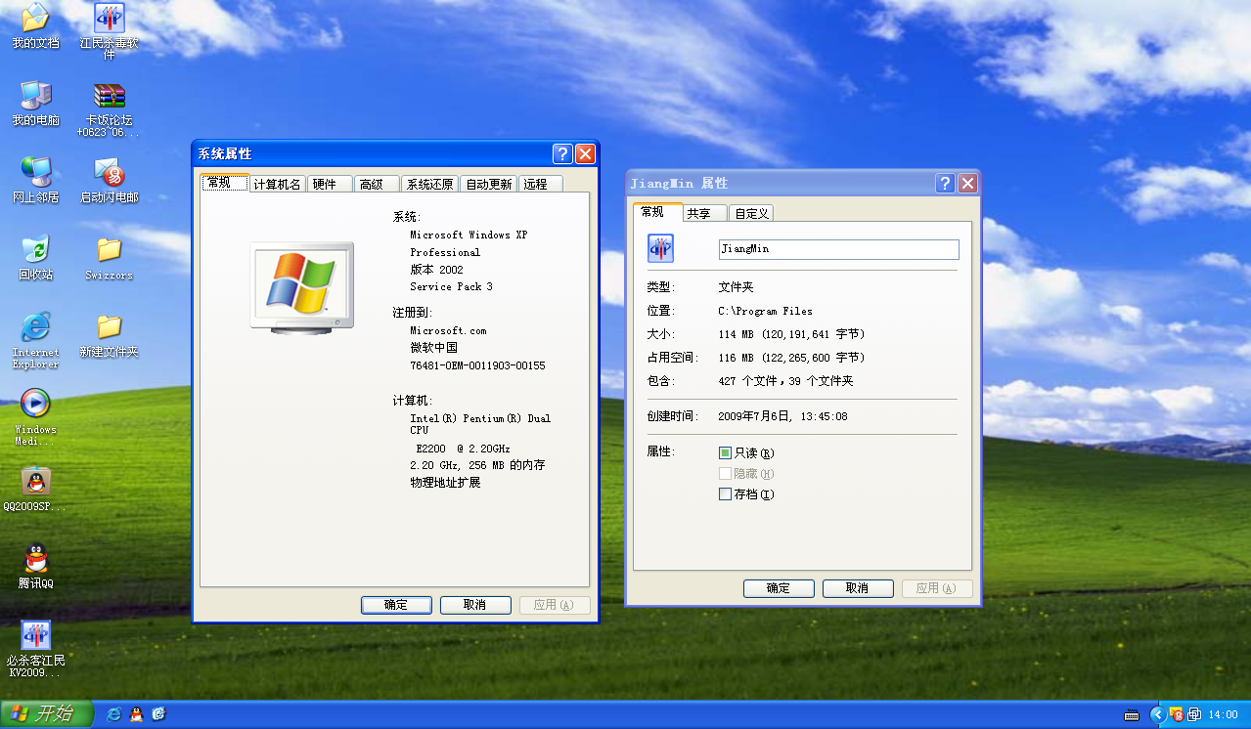The height and width of the screenshot is (729, 1251).
Task: Switch to the 自定义 tab in JiangMin 属性
Action: click(x=751, y=213)
